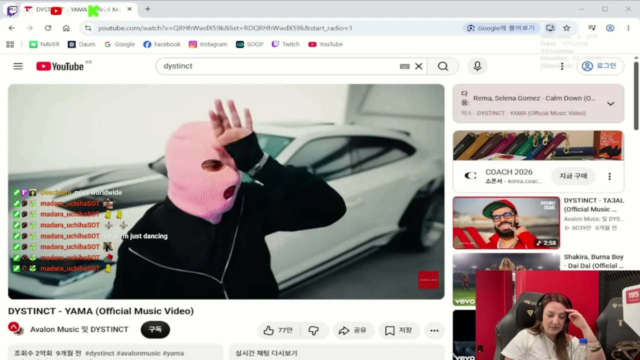
Task: Click the install/cast icon in address bar
Action: [550, 28]
